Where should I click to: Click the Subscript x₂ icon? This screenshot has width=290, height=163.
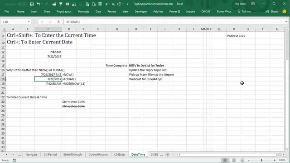pos(113,4)
